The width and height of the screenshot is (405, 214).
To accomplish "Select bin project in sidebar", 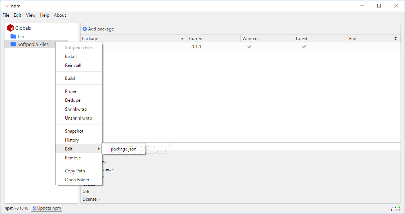I will point(21,36).
